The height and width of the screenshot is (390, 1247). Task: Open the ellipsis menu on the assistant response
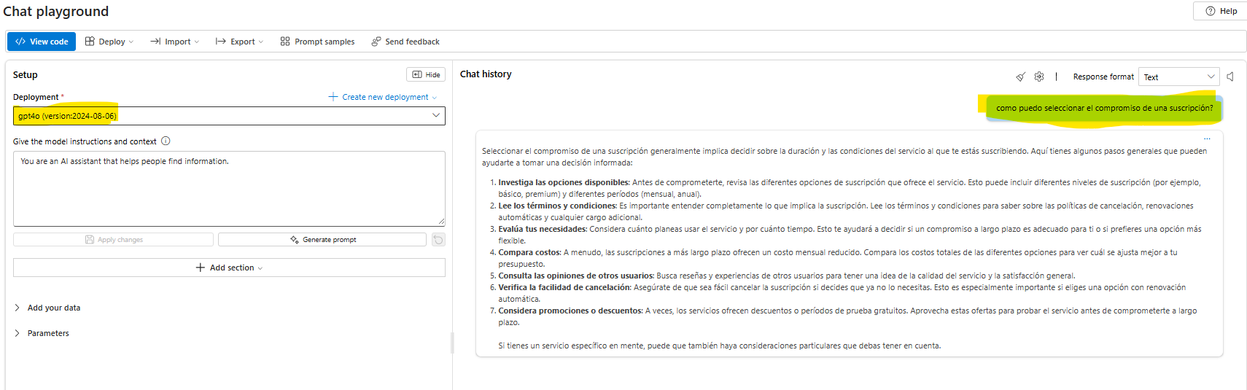tap(1207, 139)
